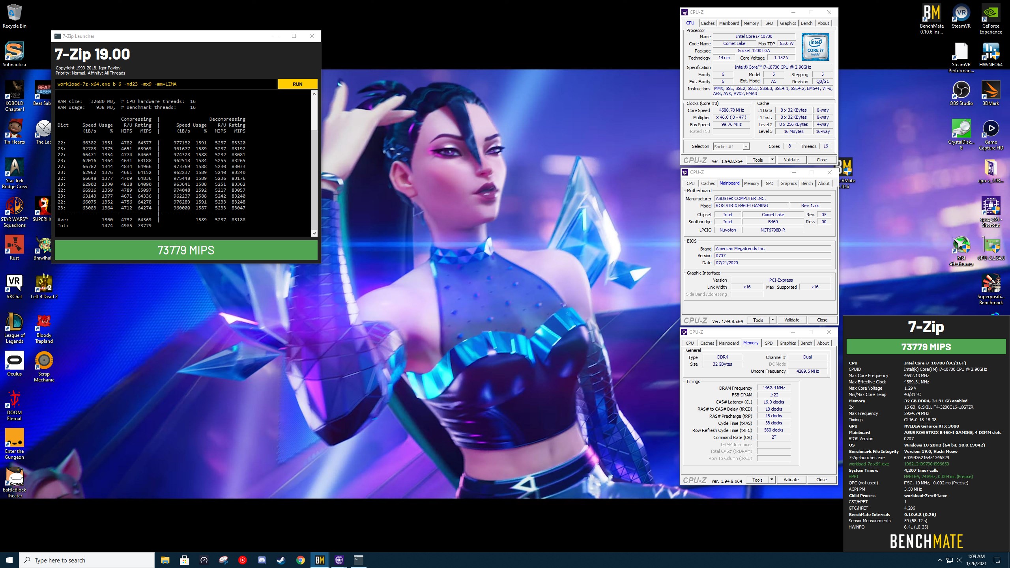1010x568 pixels.
Task: Click Close in the Mainboard tab window
Action: [822, 320]
